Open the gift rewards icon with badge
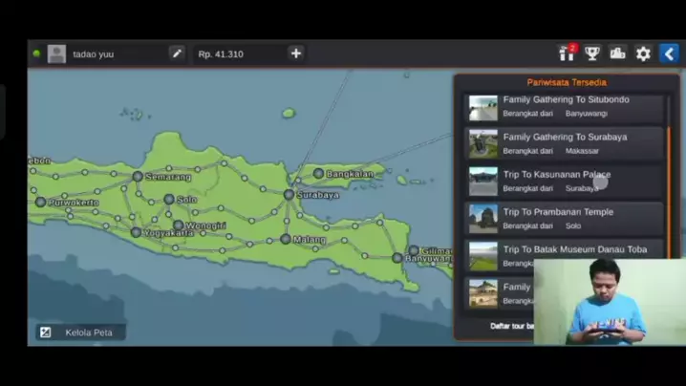The height and width of the screenshot is (386, 686). point(567,54)
